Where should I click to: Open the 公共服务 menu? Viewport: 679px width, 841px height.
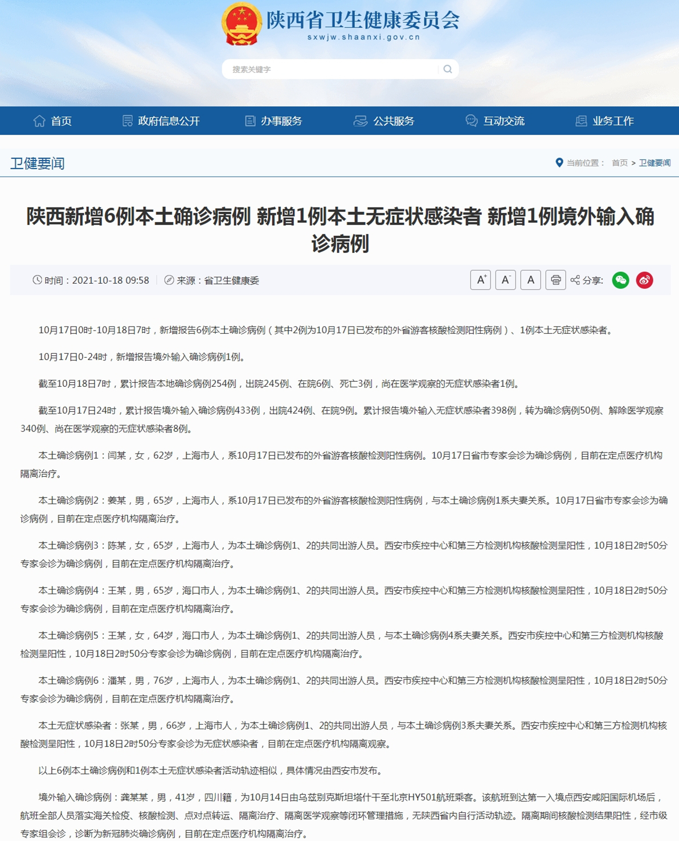[394, 120]
